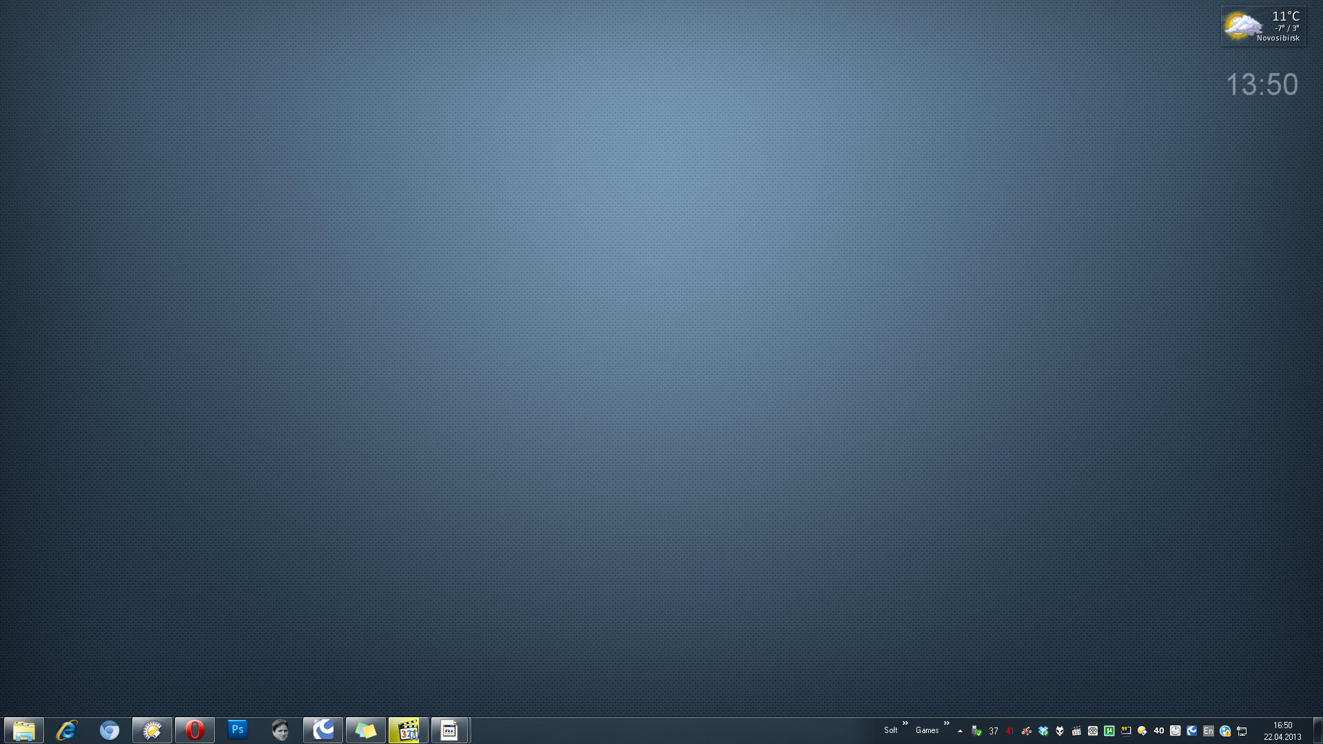The image size is (1323, 744).
Task: Toggle the En keyboard language indicator
Action: 1208,731
